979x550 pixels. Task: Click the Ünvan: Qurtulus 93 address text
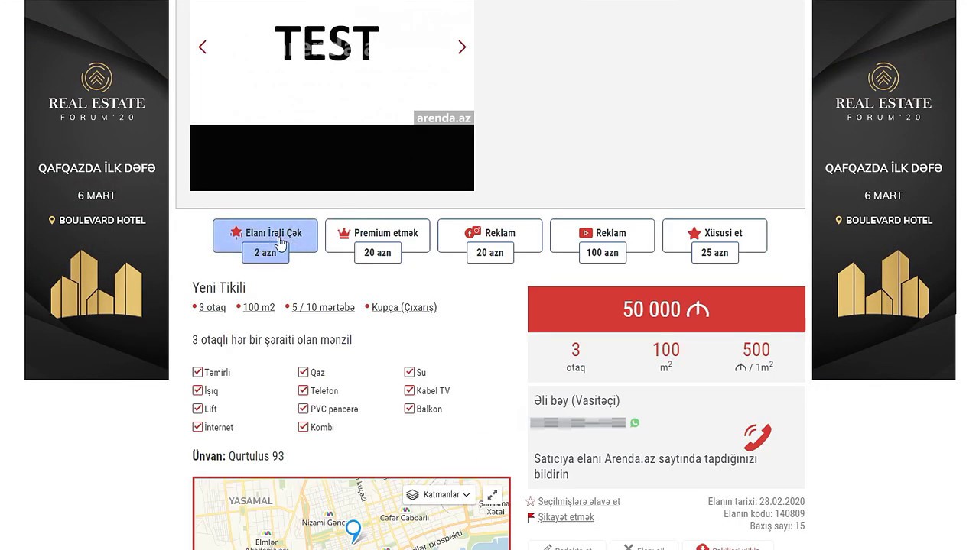tap(238, 456)
